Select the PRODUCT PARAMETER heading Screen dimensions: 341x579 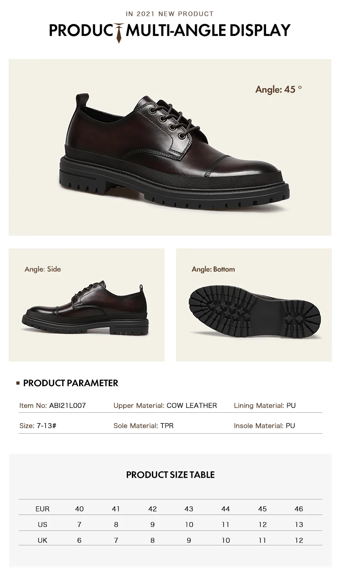(x=70, y=383)
